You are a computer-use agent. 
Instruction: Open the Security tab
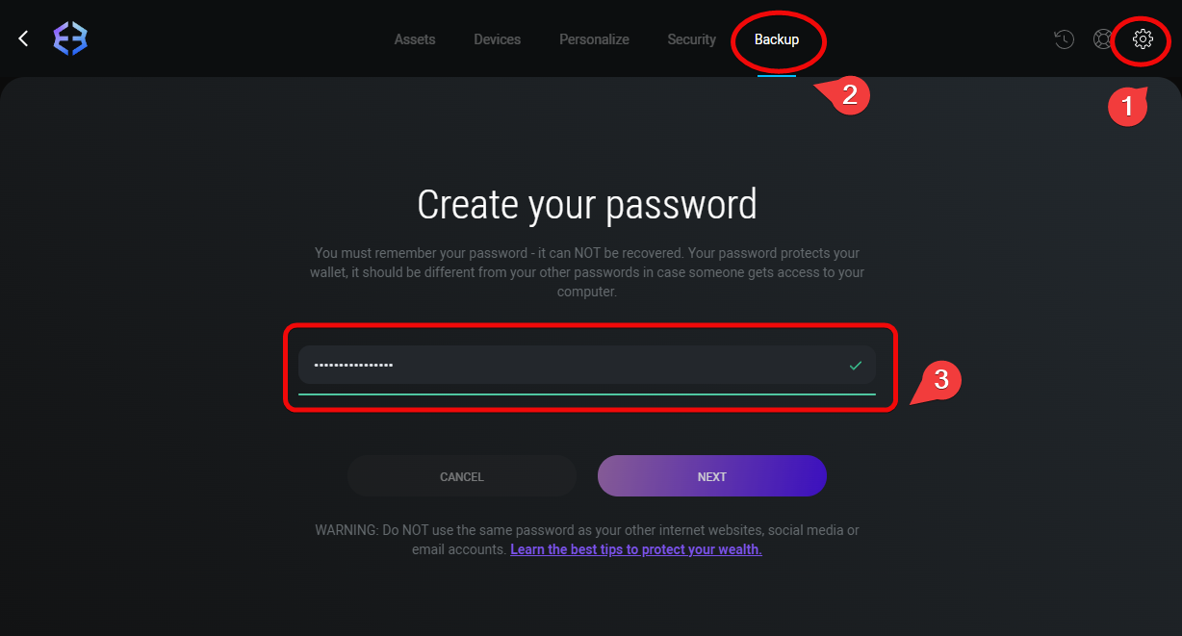tap(692, 39)
